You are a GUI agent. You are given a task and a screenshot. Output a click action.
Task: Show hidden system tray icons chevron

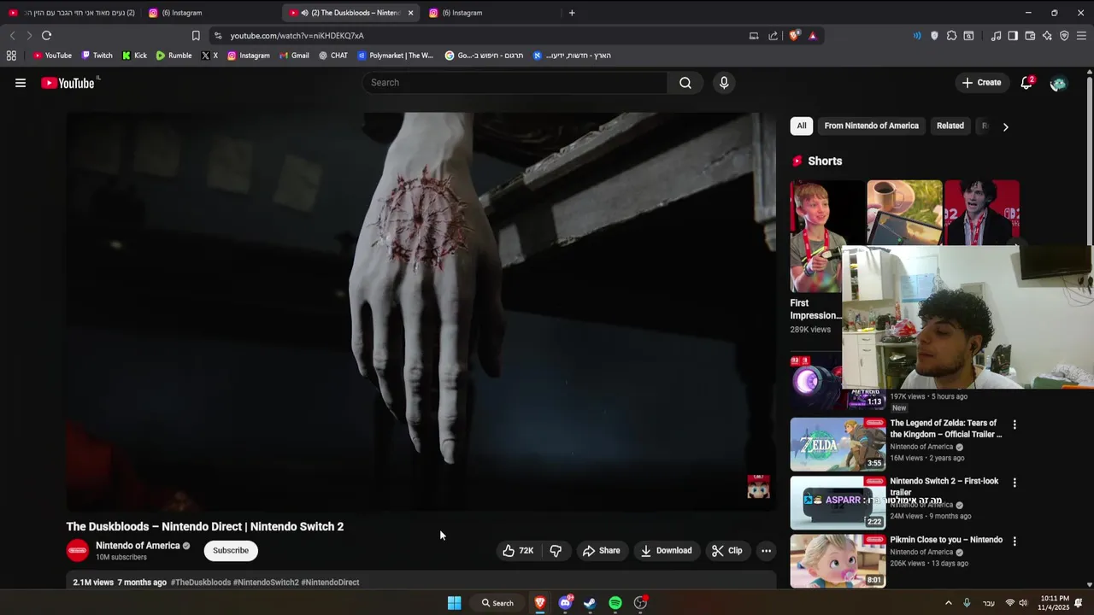[x=948, y=603]
